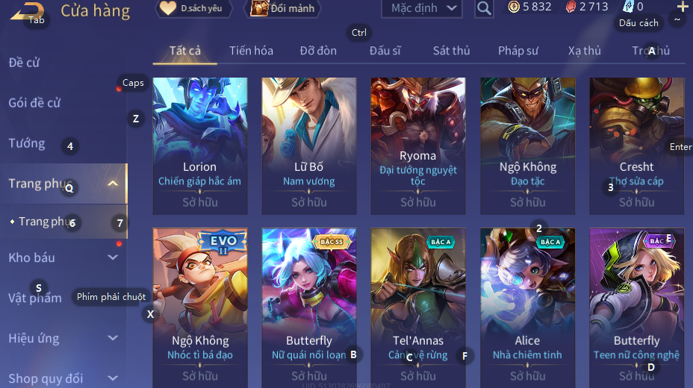Click the blue voucher currency icon

(x=628, y=6)
